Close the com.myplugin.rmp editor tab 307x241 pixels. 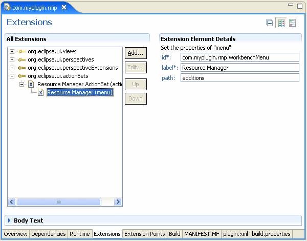[x=63, y=8]
